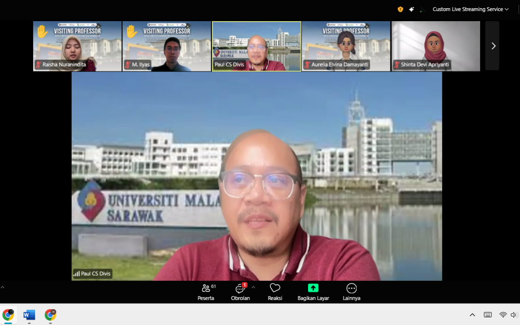Open the AI Companion sparkle icon
Screen dimensions: 520x325
point(412,9)
